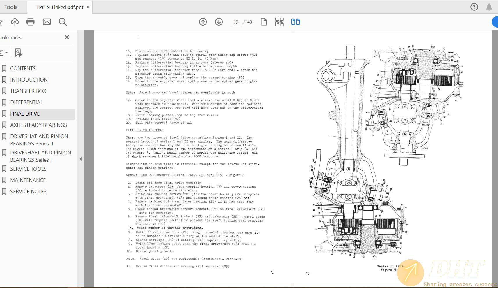Click the upload to cloud icon
This screenshot has width=498, height=288.
point(15,22)
